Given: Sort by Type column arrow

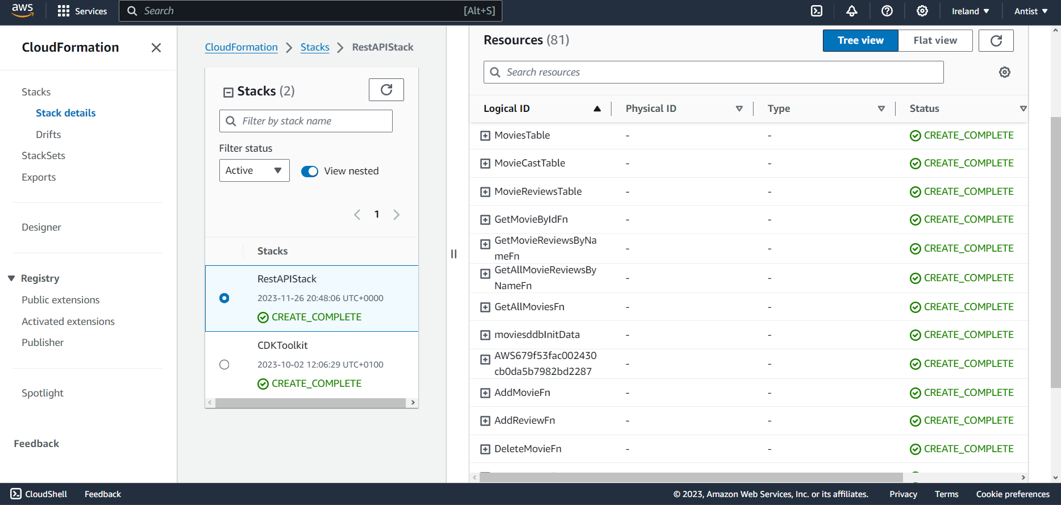Looking at the screenshot, I should pyautogui.click(x=881, y=108).
